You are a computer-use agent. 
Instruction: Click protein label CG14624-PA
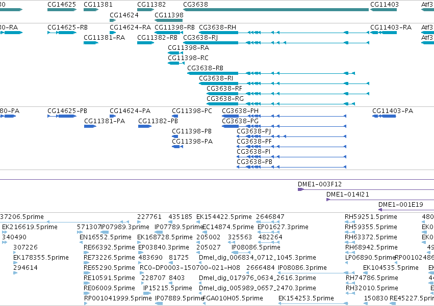[130, 111]
